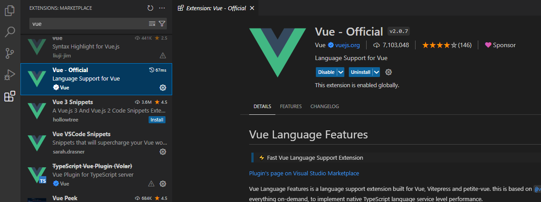
Task: Click the Uninstall button
Action: (x=360, y=72)
